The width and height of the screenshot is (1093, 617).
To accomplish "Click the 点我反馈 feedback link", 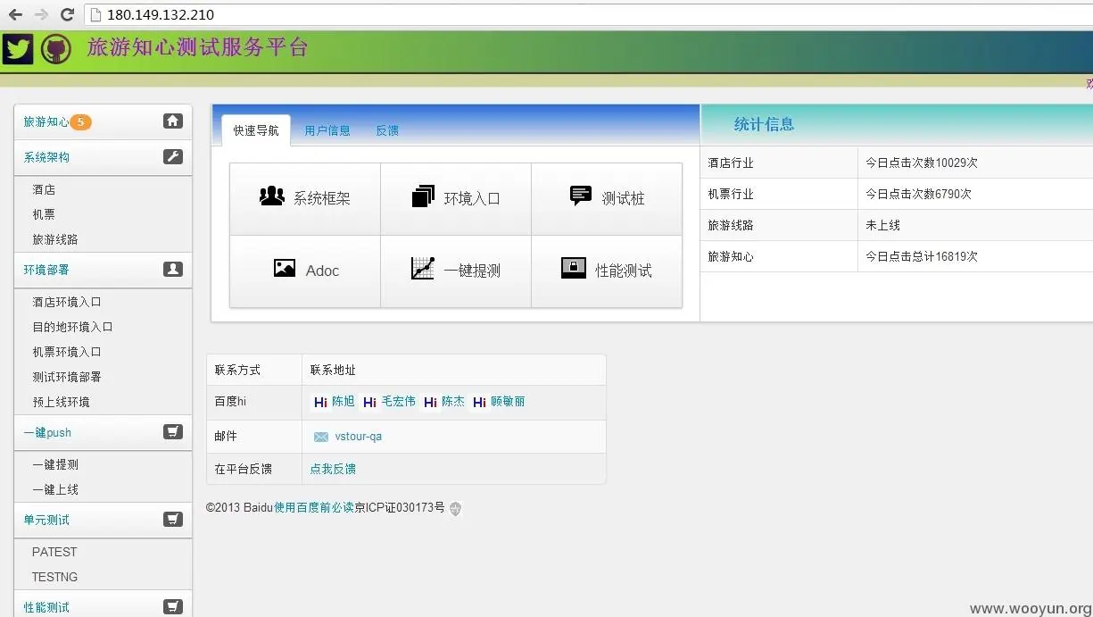I will pos(333,468).
